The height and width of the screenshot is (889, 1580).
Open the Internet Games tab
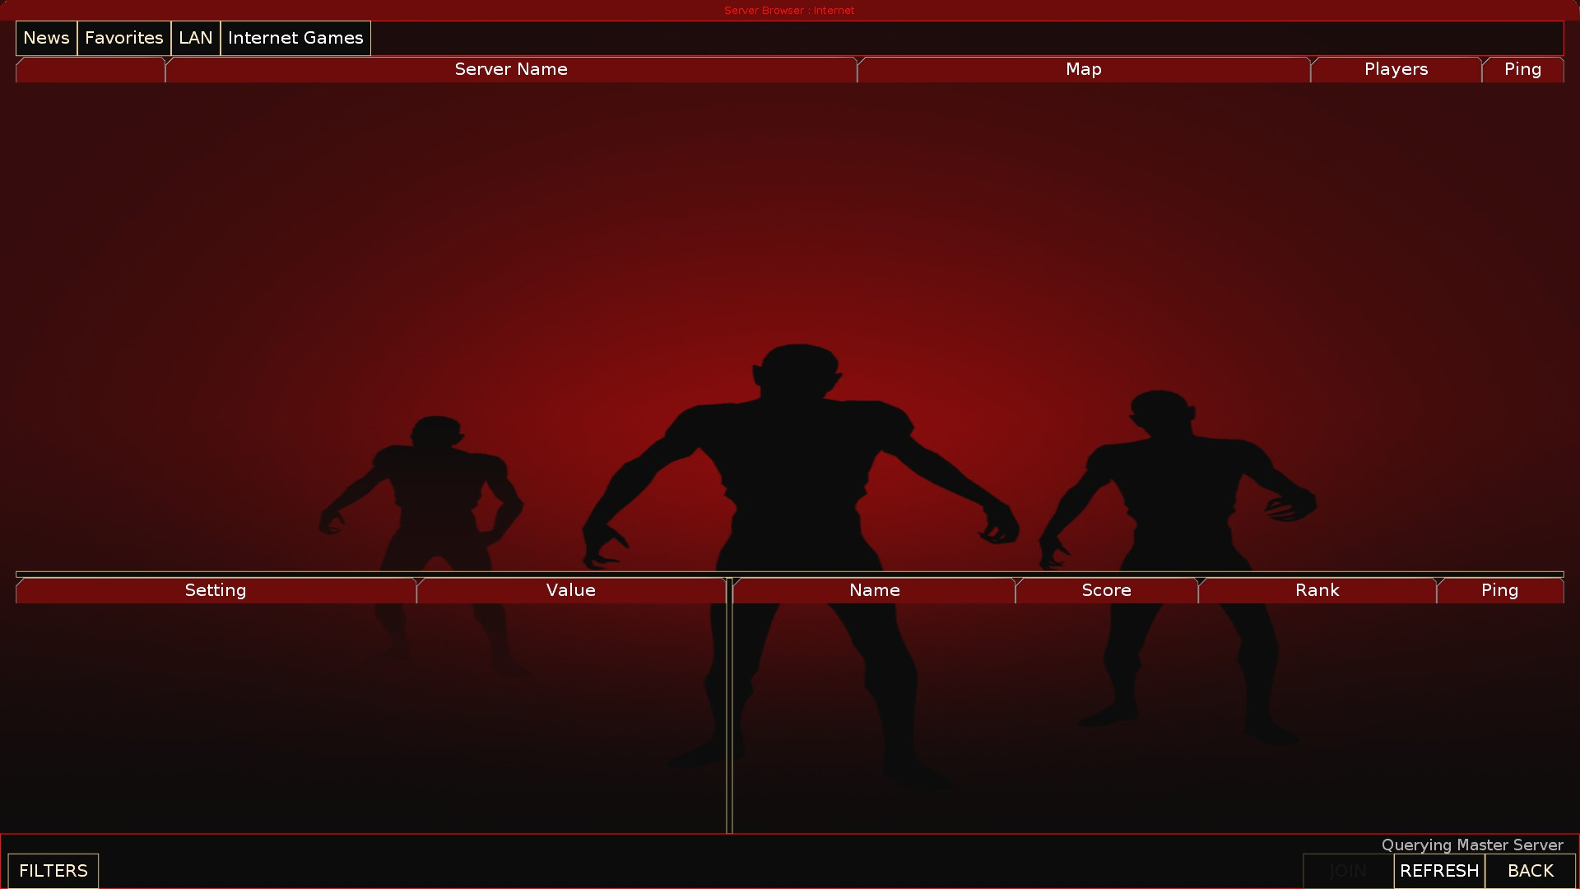[x=295, y=38]
